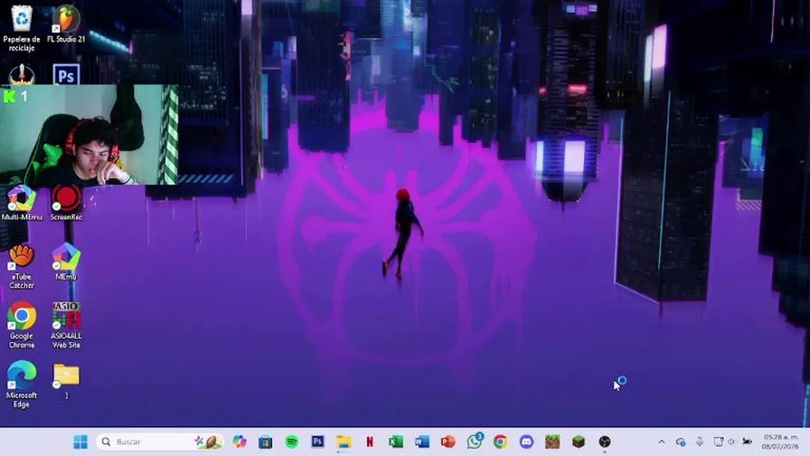This screenshot has width=810, height=456.
Task: Launch Spotify from the taskbar
Action: (x=292, y=441)
